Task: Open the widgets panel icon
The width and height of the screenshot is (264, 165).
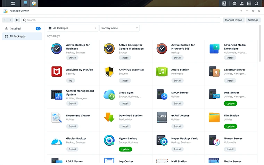Action: (x=249, y=3)
